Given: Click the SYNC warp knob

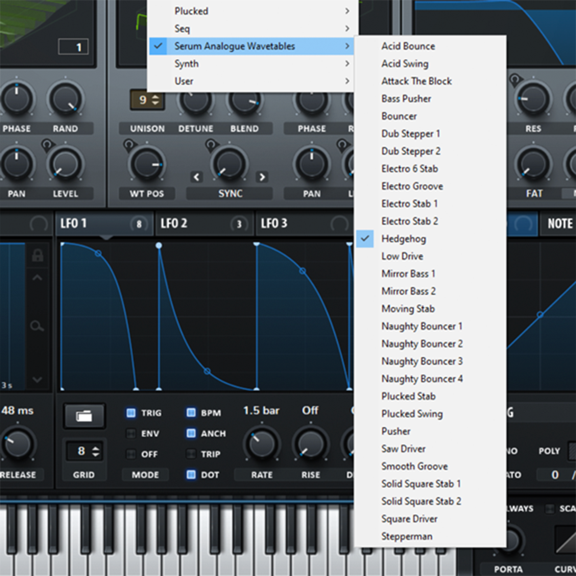Looking at the screenshot, I should click(229, 164).
